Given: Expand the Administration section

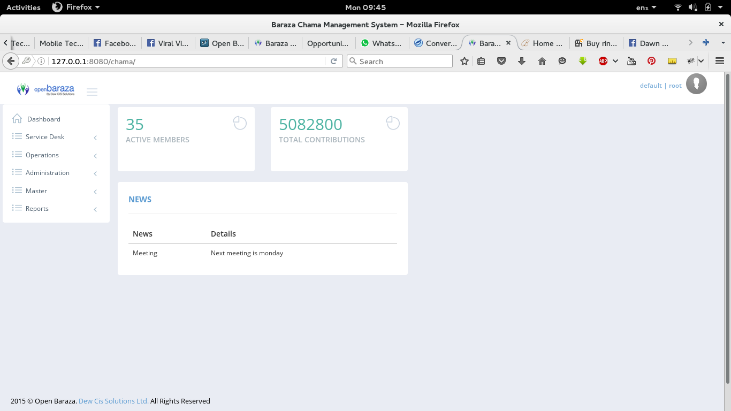Looking at the screenshot, I should [48, 172].
